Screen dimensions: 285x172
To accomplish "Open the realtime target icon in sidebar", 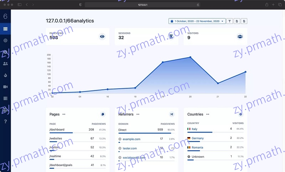I will pyautogui.click(x=5, y=41).
